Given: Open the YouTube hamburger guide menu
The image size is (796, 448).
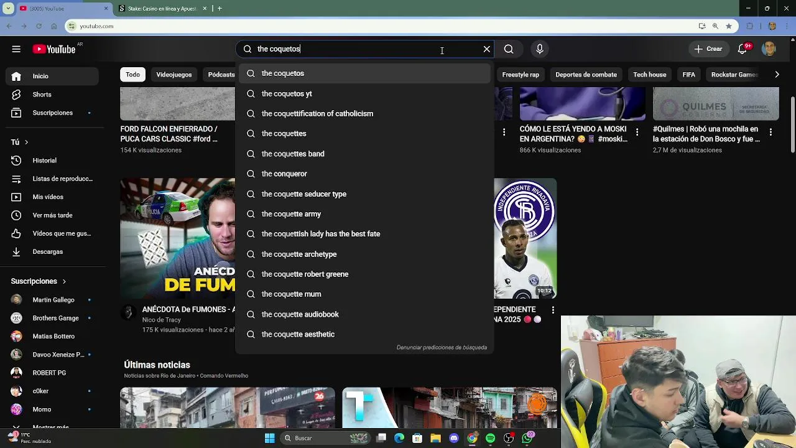Looking at the screenshot, I should pos(16,49).
